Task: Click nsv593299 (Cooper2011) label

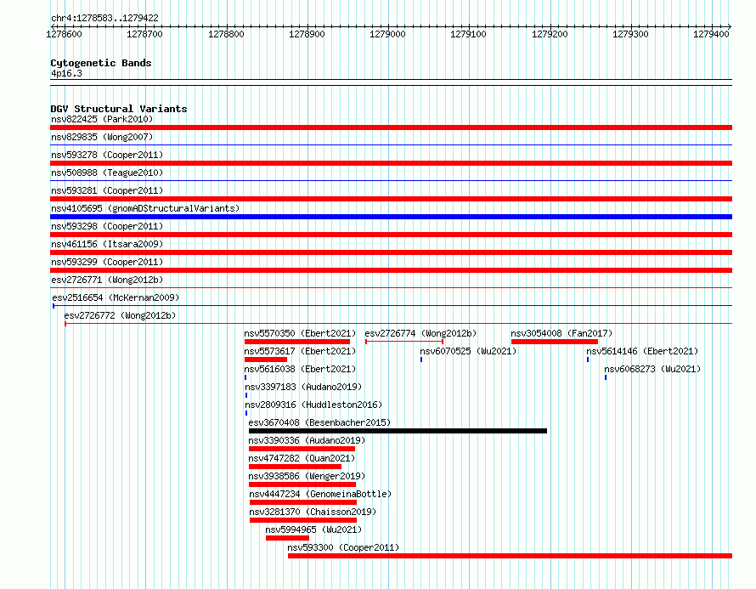Action: click(x=107, y=262)
